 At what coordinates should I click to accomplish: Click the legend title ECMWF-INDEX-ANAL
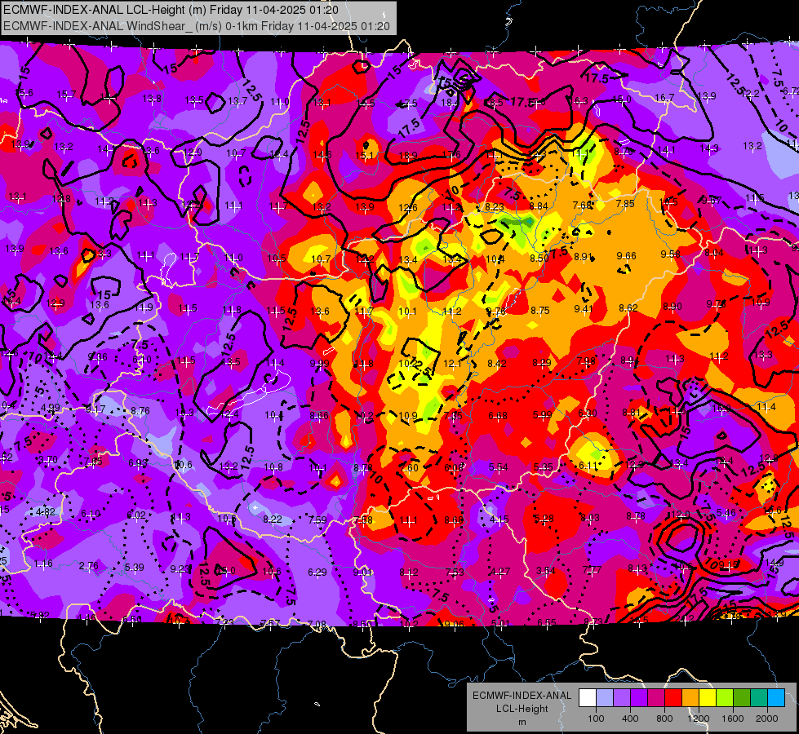point(522,696)
